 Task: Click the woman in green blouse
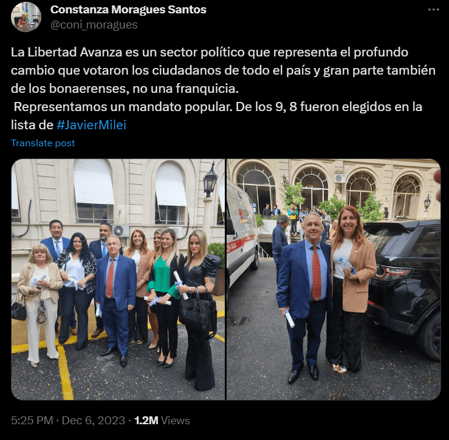click(165, 297)
